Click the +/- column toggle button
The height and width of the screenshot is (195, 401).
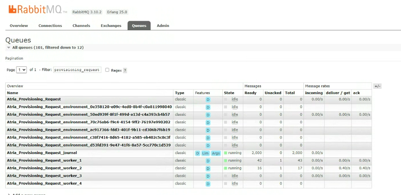point(377,86)
